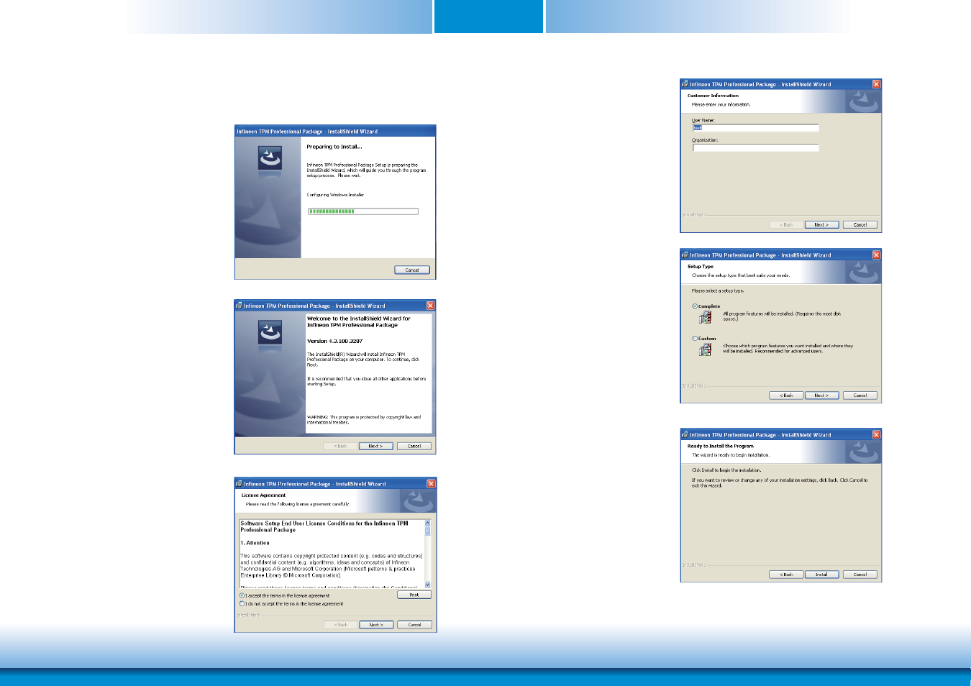
Task: Click the installer logo in Welcome window
Action: click(x=270, y=331)
